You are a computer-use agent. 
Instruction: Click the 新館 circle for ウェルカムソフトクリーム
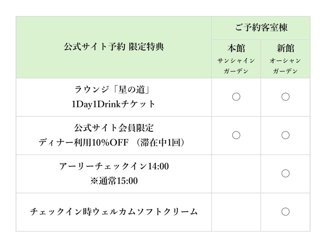click(x=285, y=212)
